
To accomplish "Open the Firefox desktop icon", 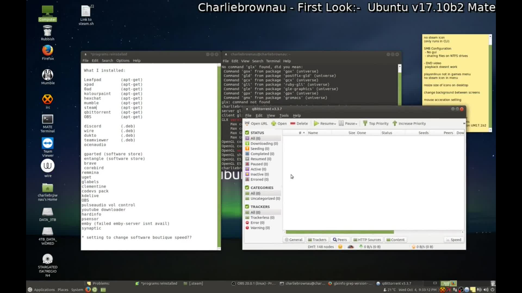I will point(48,53).
